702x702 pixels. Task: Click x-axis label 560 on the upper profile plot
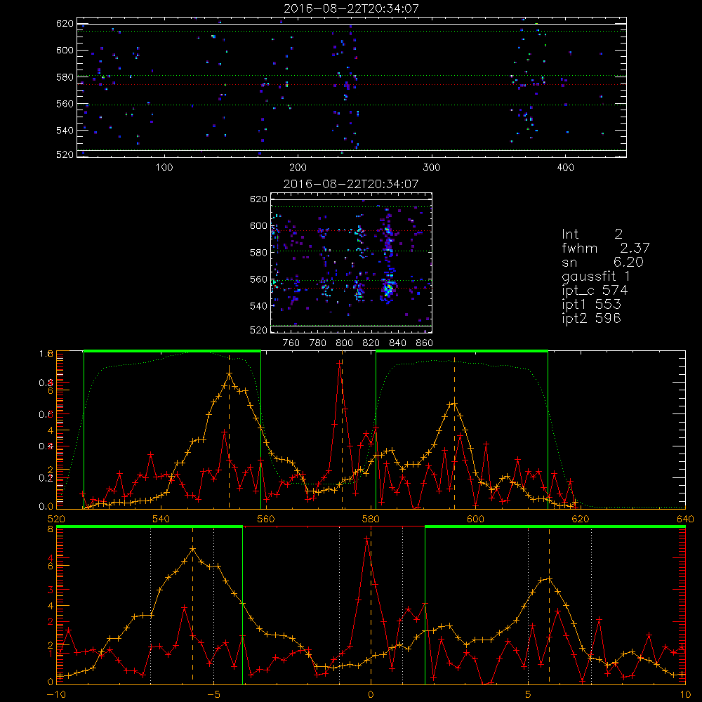(x=266, y=519)
